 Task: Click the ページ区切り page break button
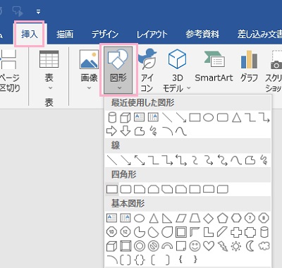click(9, 71)
